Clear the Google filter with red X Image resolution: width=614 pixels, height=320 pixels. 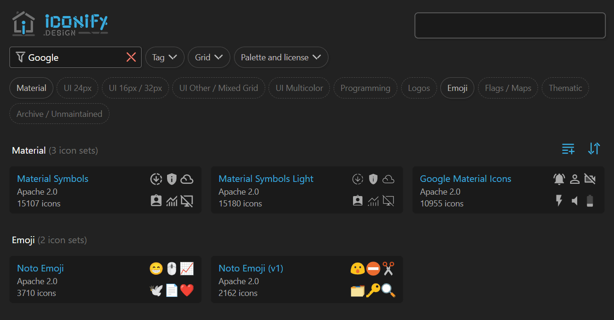pyautogui.click(x=131, y=57)
